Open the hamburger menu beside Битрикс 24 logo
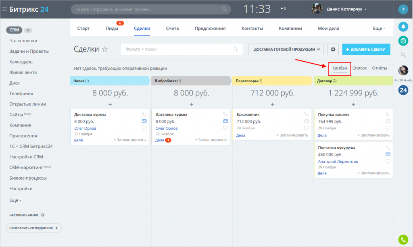Screen dimensions: 413x247 tap(4, 9)
